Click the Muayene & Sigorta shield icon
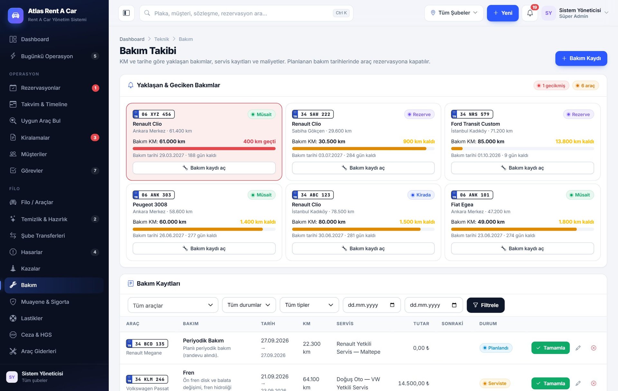Screen dimensions: 618x391 [x=13, y=302]
